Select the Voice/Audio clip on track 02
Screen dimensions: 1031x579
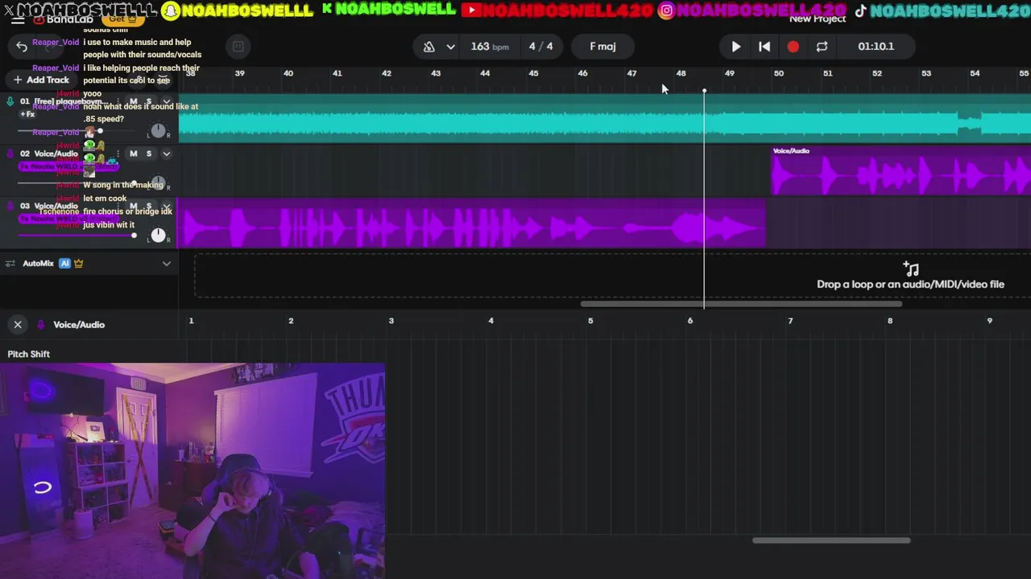[901, 170]
